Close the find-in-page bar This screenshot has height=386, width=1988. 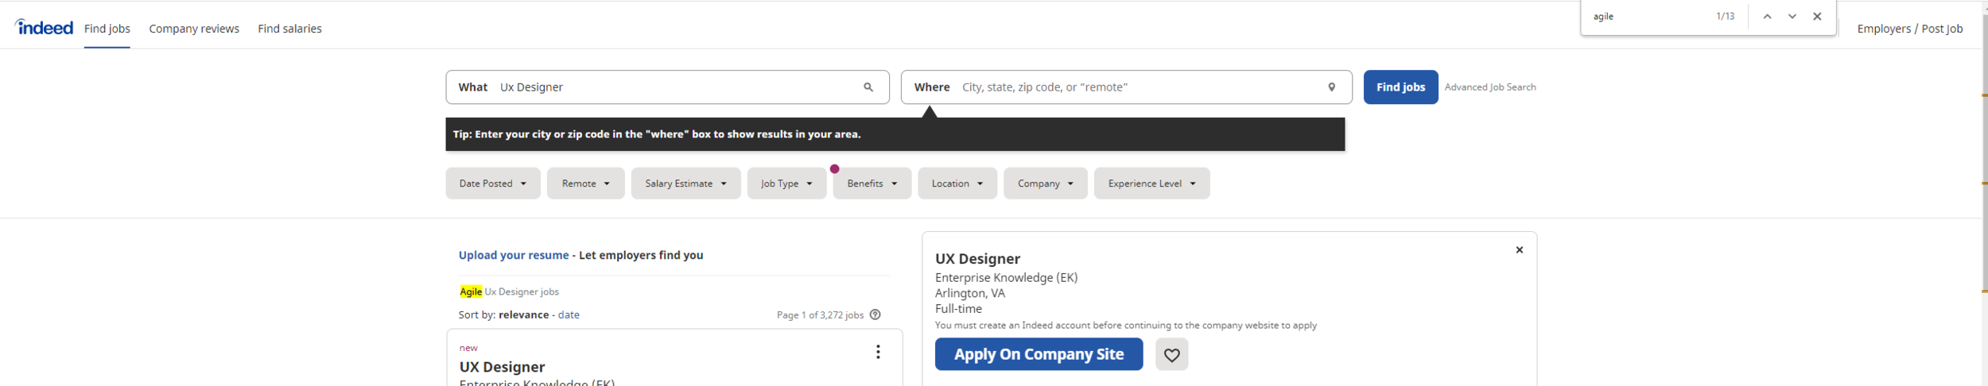(1817, 17)
